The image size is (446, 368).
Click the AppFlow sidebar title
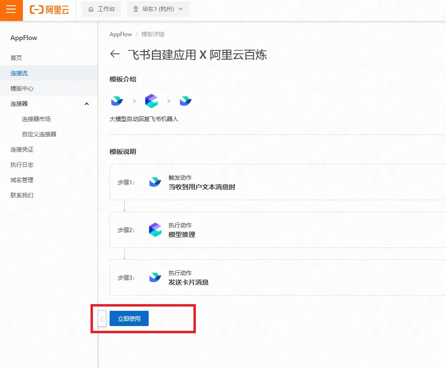[x=24, y=38]
